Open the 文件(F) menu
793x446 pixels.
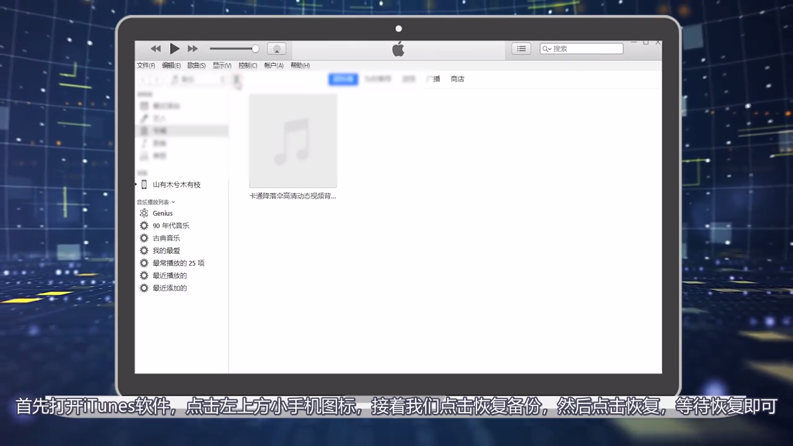pyautogui.click(x=146, y=65)
